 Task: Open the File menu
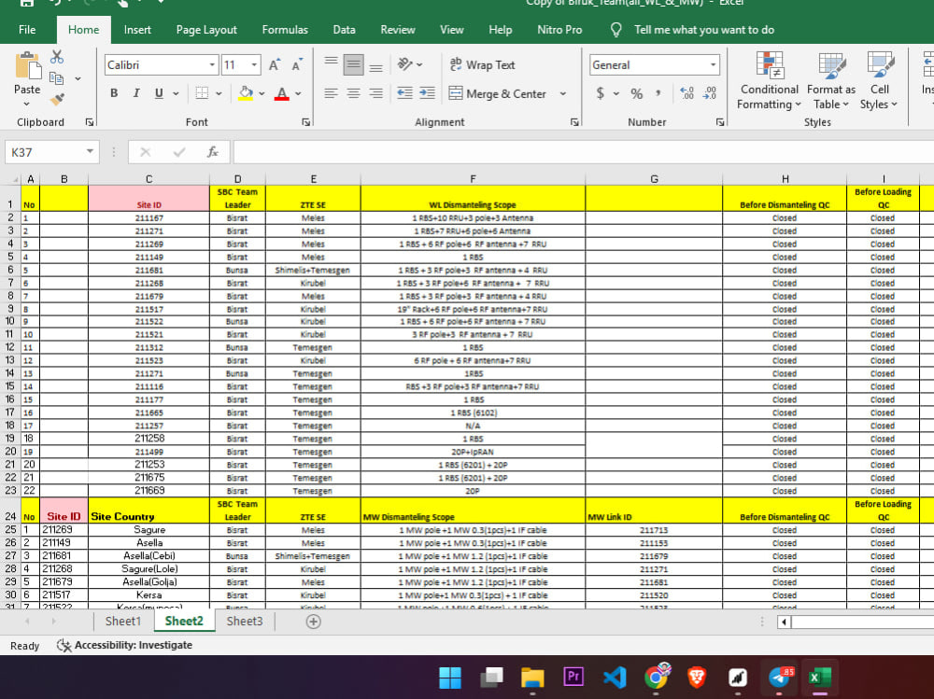27,30
